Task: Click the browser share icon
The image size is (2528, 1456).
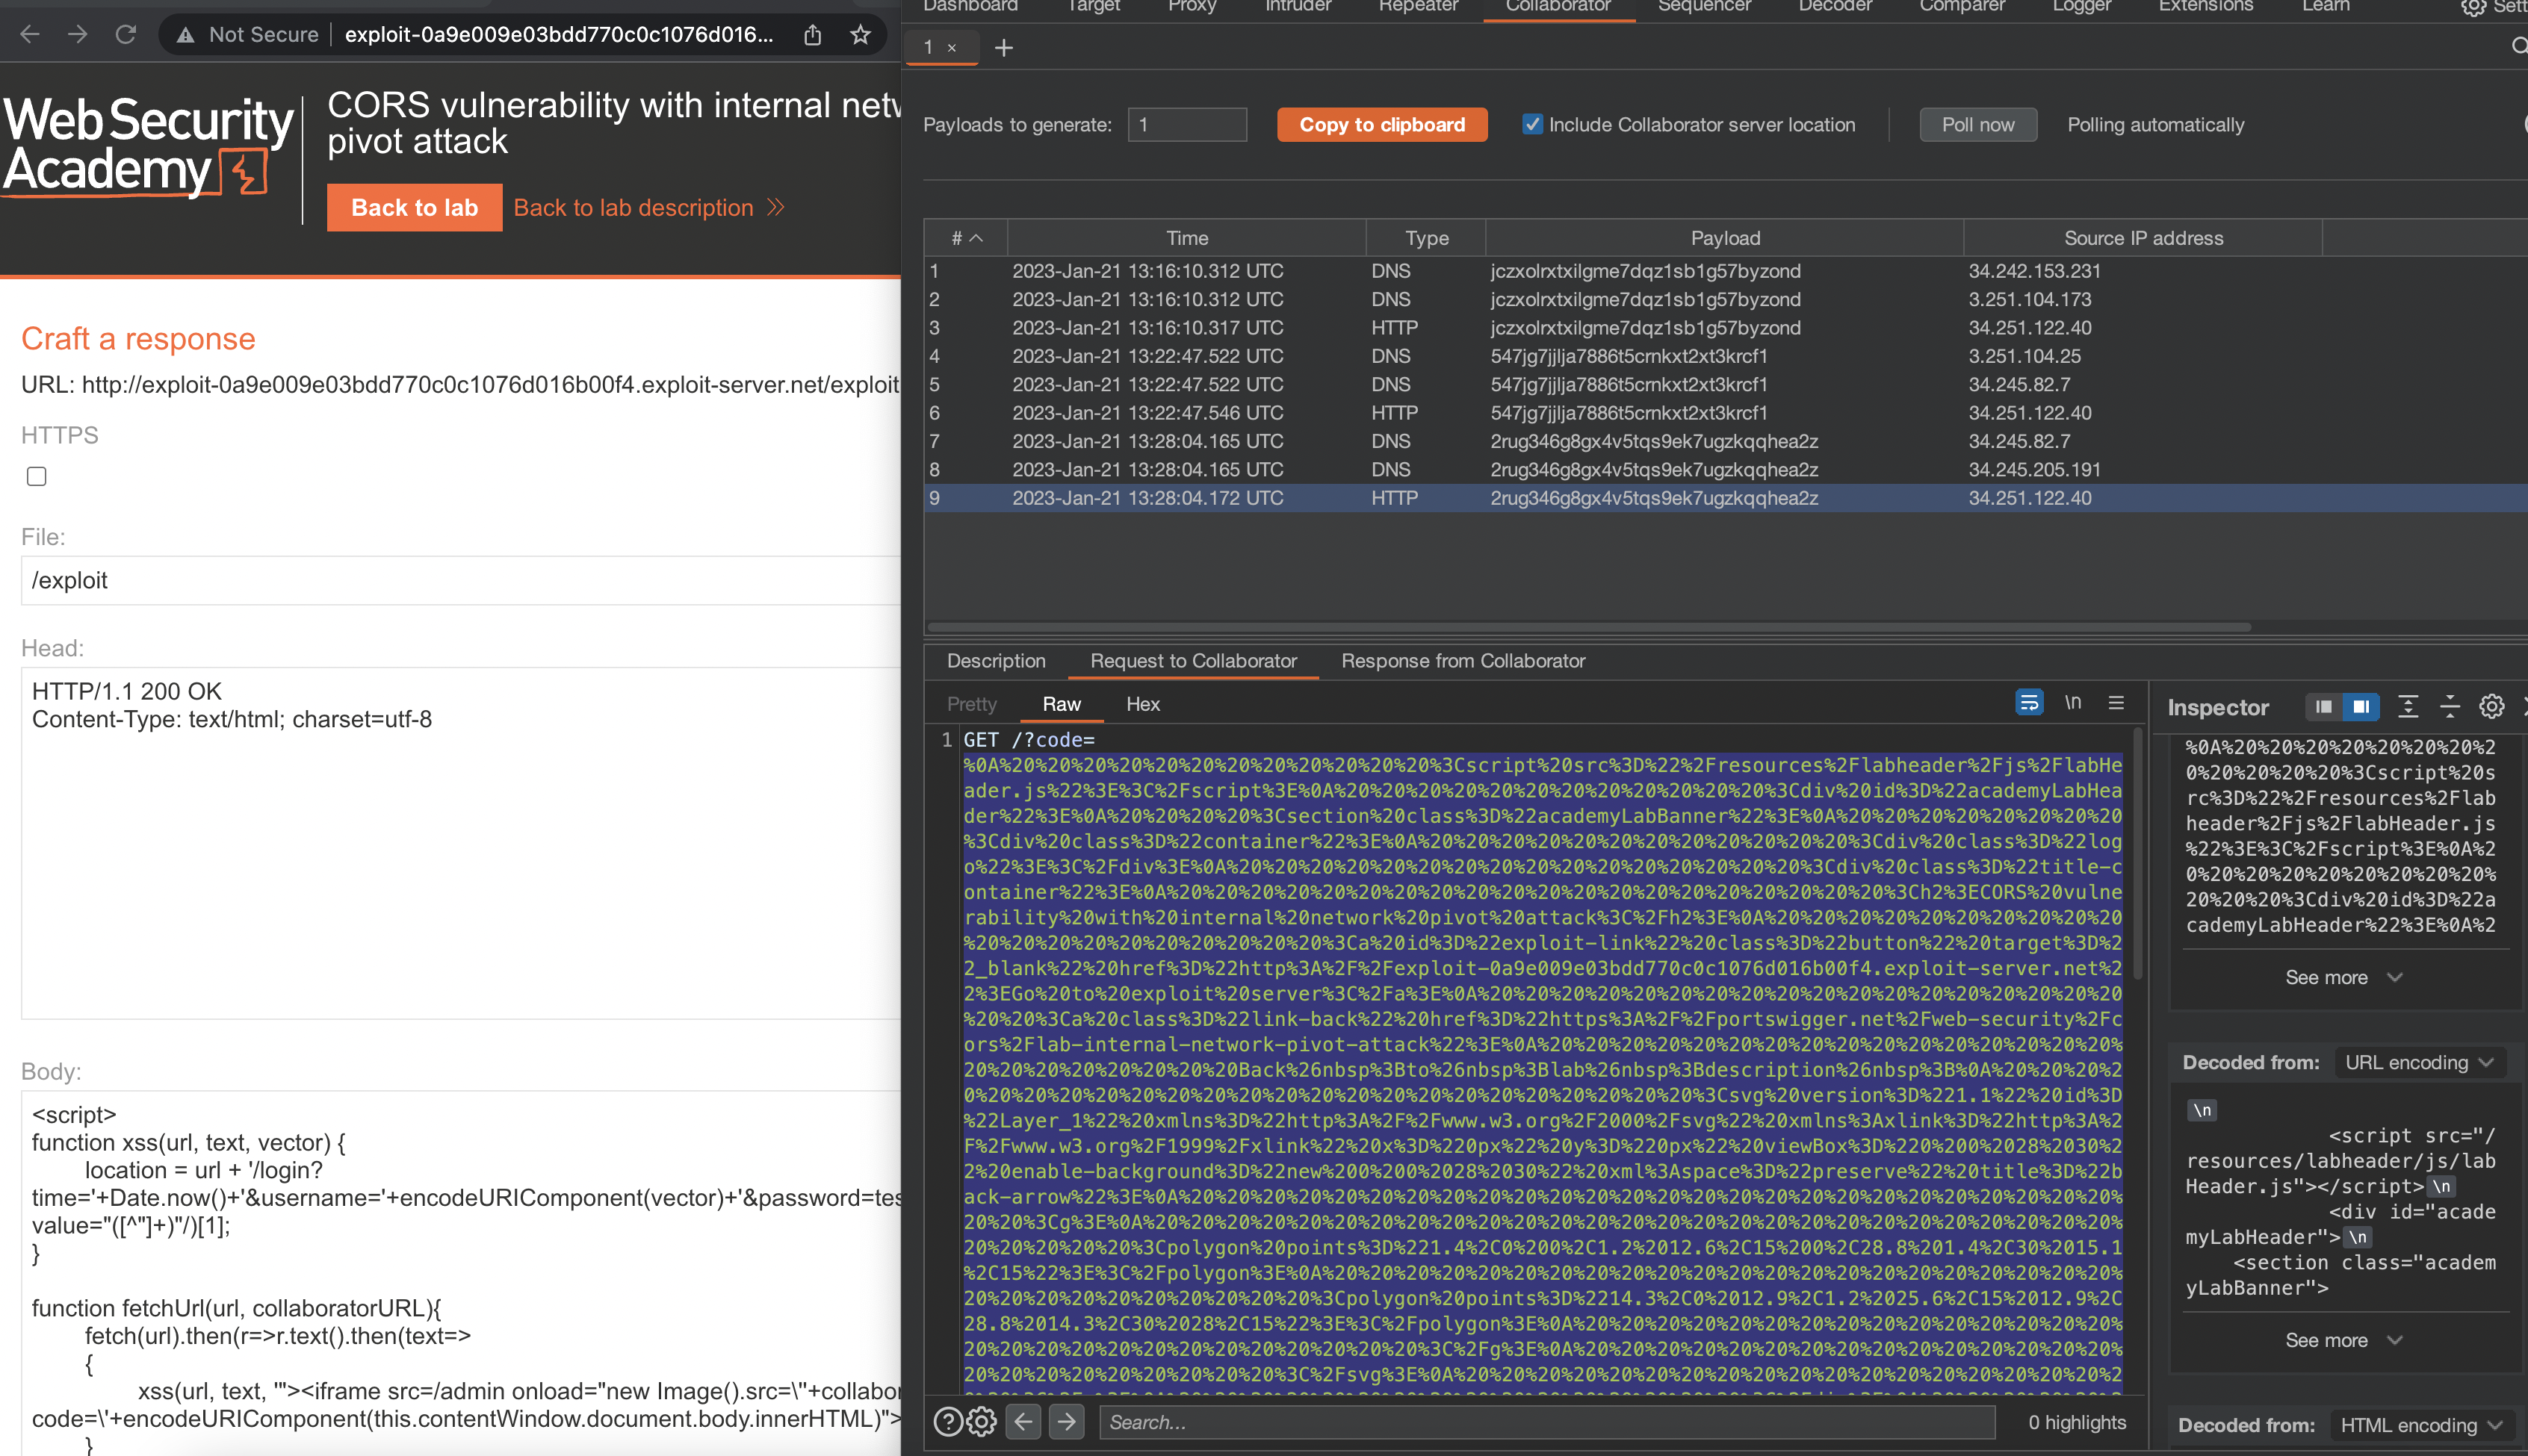Action: coord(812,35)
